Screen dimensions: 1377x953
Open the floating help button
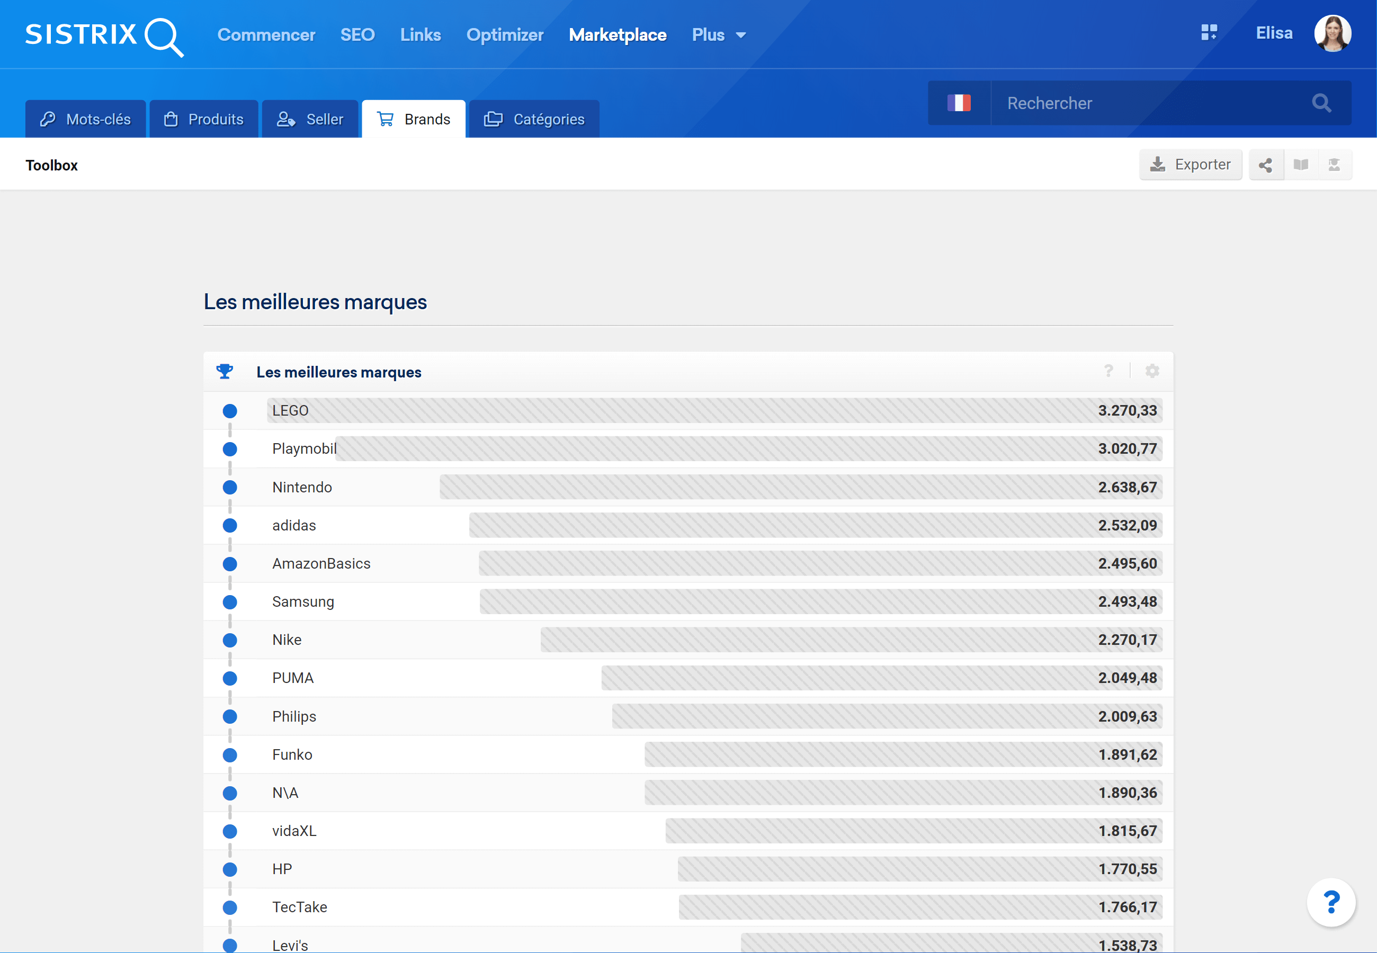[x=1331, y=902]
